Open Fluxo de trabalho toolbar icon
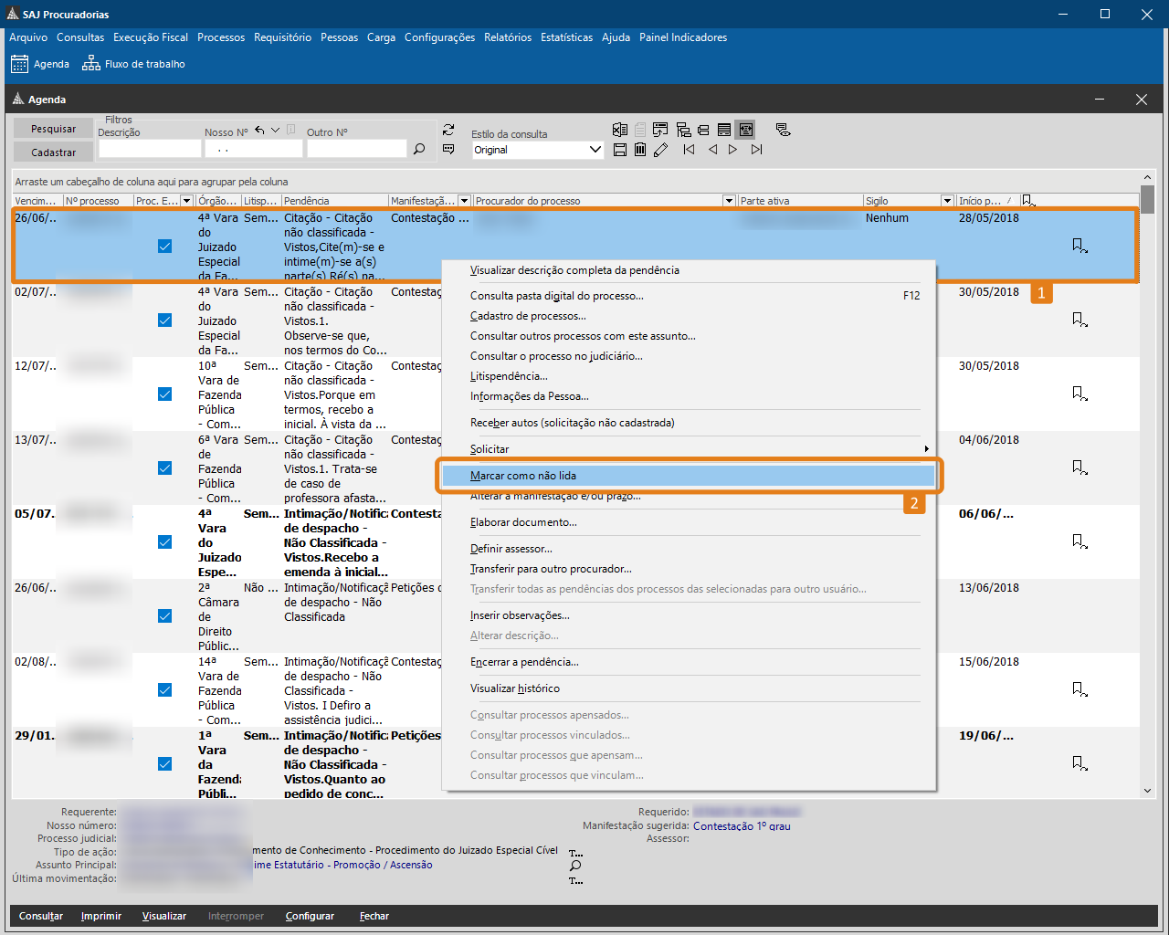The image size is (1169, 935). [133, 64]
